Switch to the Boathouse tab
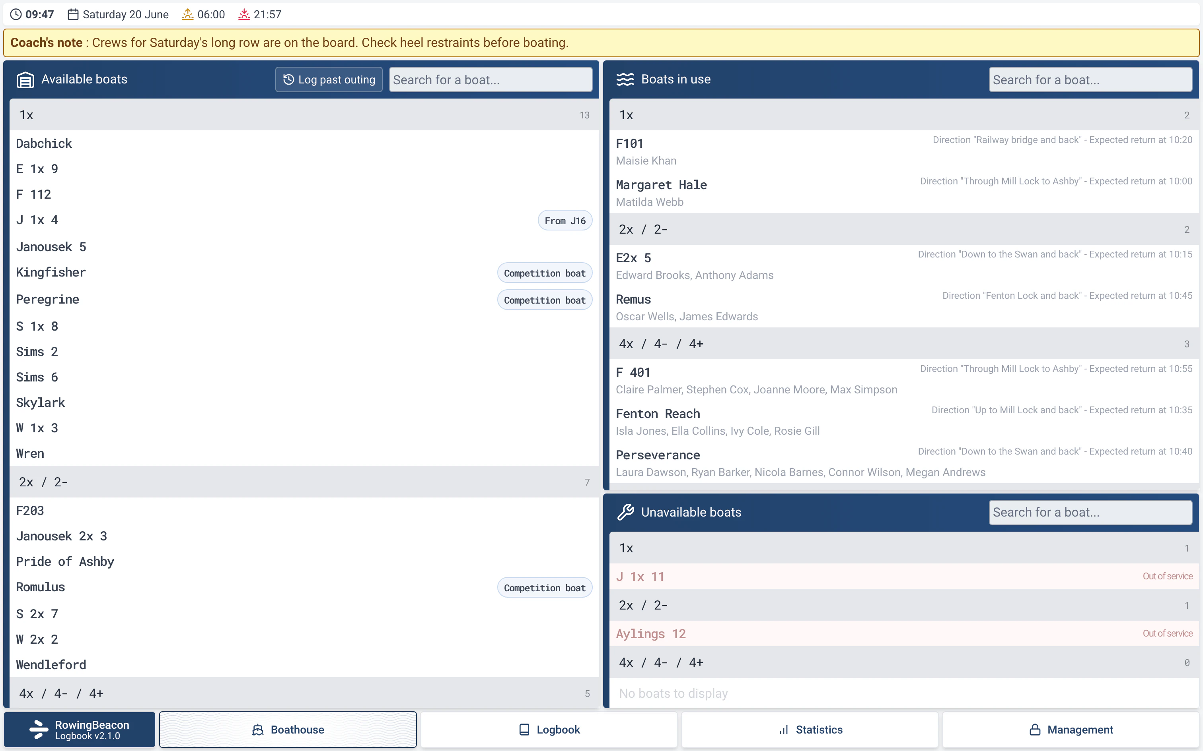1203x751 pixels. tap(288, 730)
